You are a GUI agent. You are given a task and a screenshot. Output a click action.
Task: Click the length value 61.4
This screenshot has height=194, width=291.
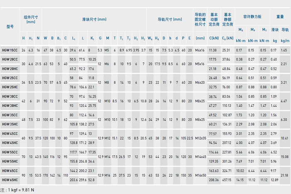click(81, 50)
